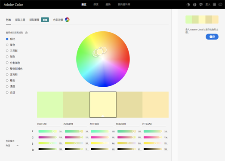Image resolution: width=225 pixels, height=161 pixels.
Task: Edit the #FFEAAB hex field
Action: coord(154,124)
